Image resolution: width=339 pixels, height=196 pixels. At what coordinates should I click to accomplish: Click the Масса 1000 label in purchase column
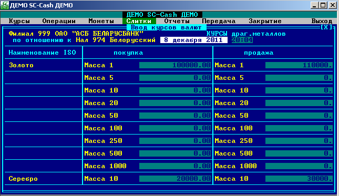(x=105, y=166)
